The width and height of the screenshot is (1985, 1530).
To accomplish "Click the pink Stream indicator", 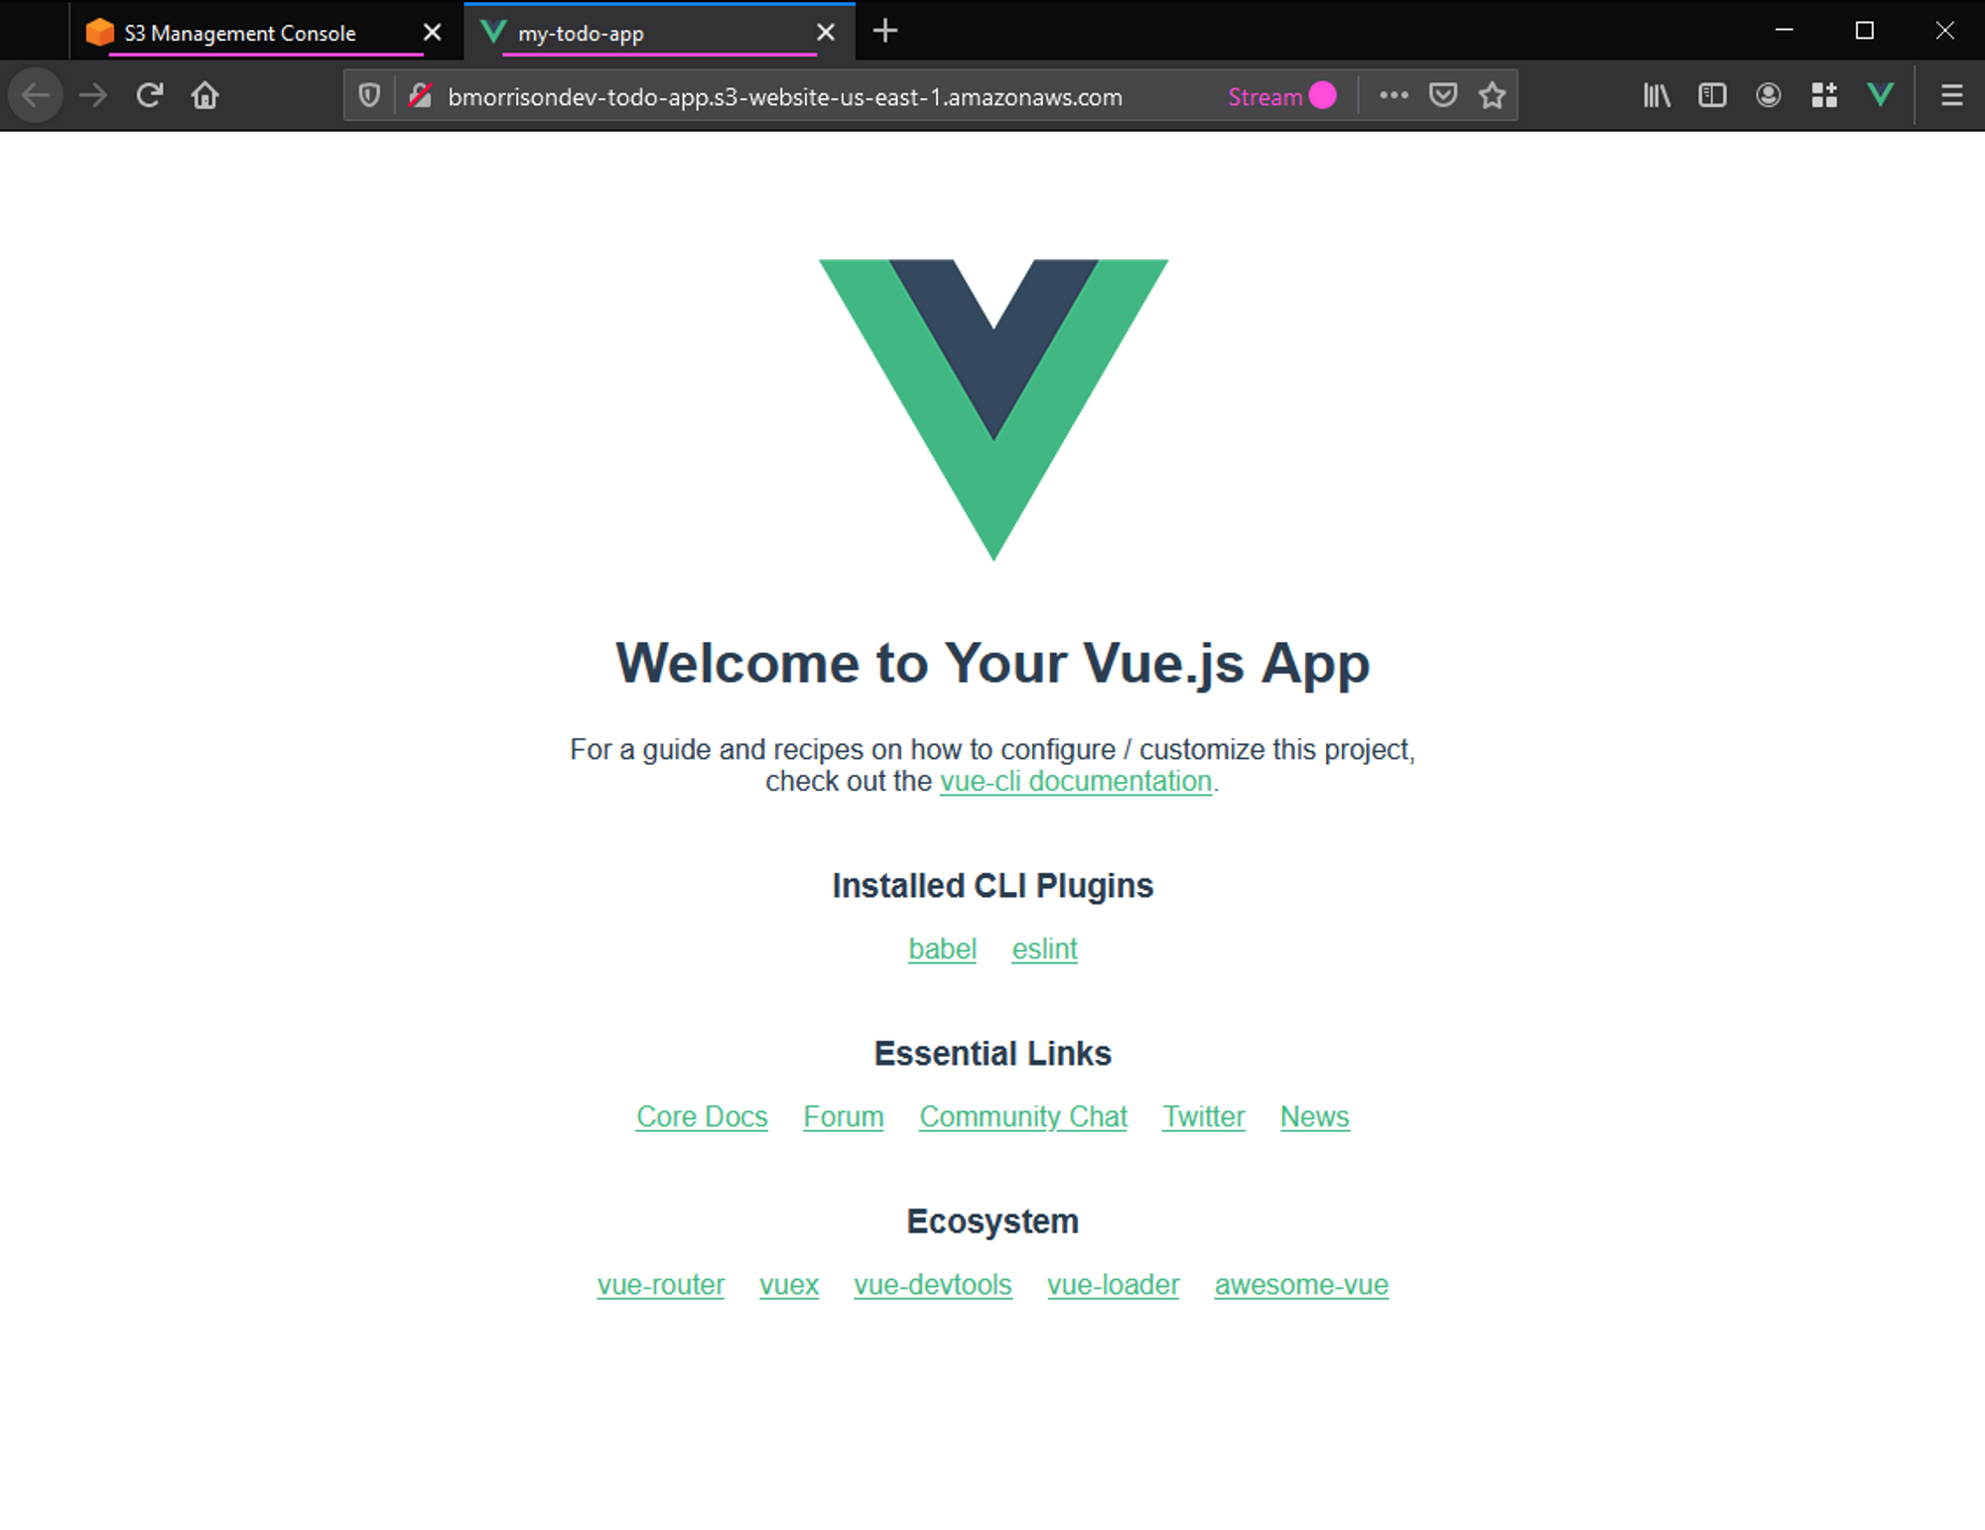I will click(1281, 96).
